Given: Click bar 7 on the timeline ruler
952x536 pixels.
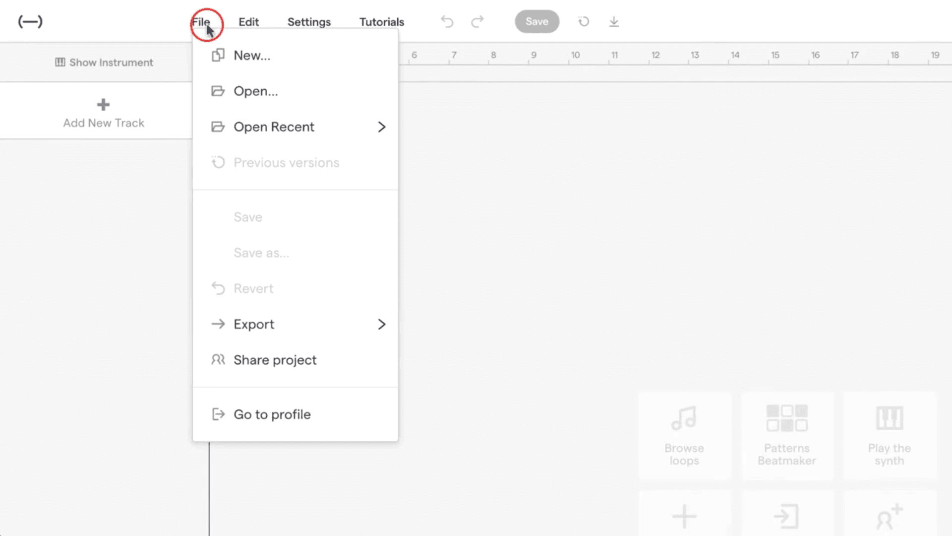Looking at the screenshot, I should click(454, 55).
